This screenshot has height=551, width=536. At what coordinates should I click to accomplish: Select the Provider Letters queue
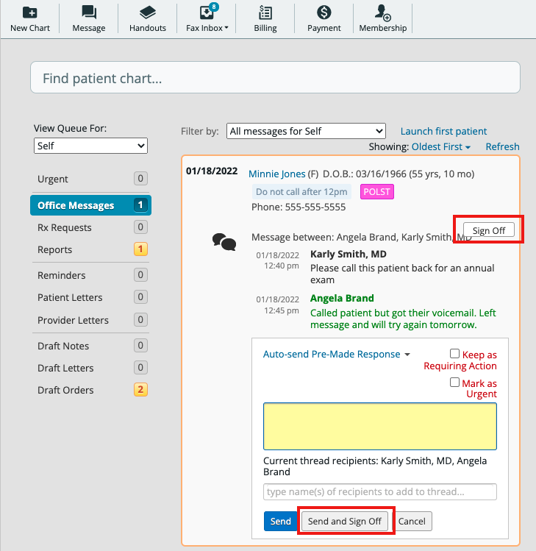pyautogui.click(x=90, y=320)
